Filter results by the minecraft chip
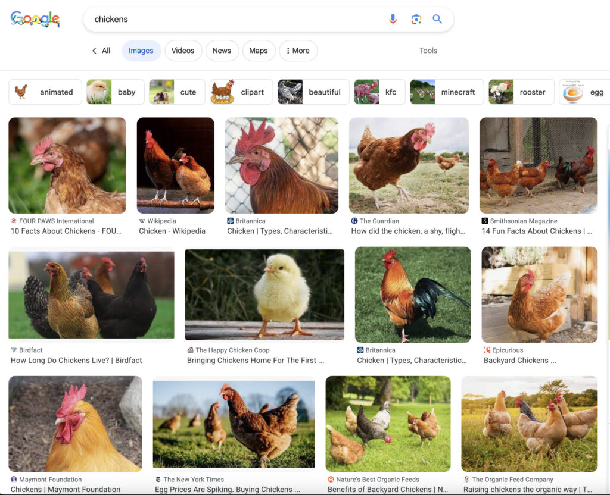610x495 pixels. pos(447,92)
